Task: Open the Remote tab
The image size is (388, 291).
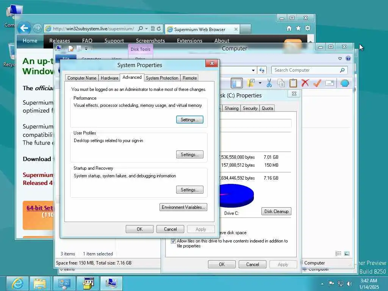Action: click(189, 78)
